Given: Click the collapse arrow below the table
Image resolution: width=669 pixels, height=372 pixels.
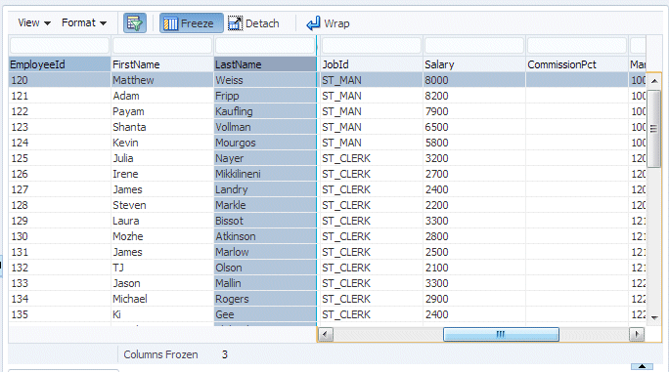Looking at the screenshot, I should [642, 366].
